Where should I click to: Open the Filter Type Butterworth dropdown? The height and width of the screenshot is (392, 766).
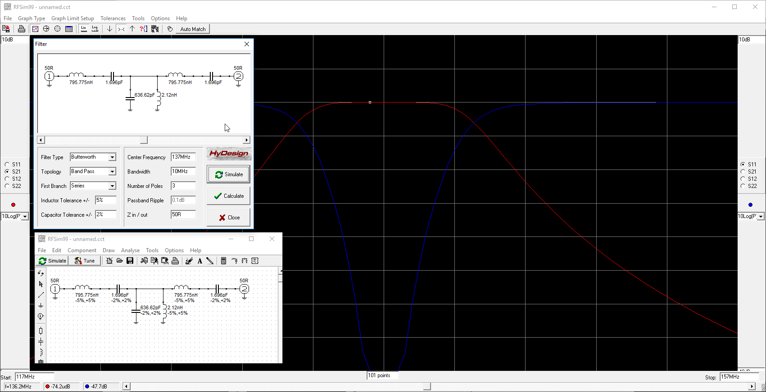pyautogui.click(x=112, y=157)
